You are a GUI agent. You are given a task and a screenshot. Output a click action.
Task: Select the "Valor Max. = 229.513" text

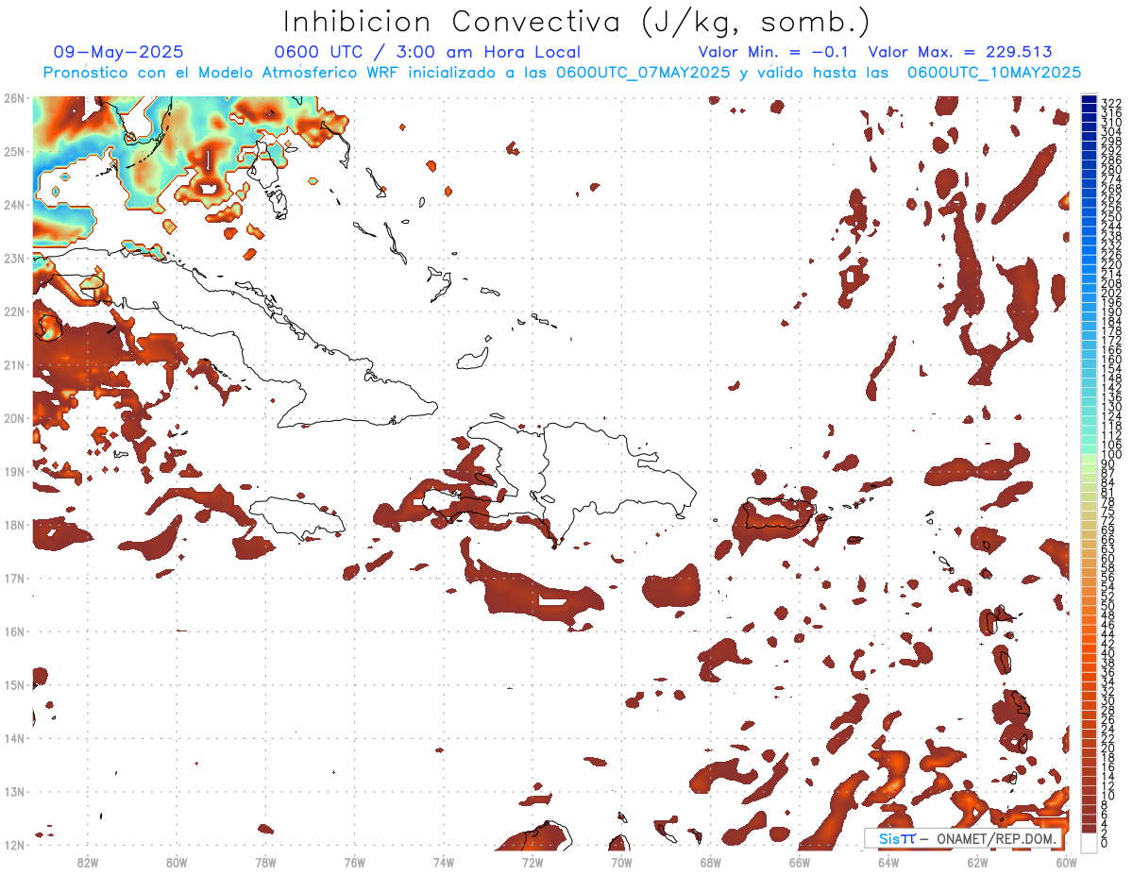960,52
